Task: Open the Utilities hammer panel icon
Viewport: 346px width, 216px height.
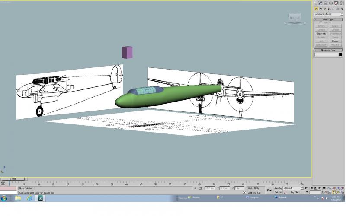Action: pyautogui.click(x=341, y=3)
